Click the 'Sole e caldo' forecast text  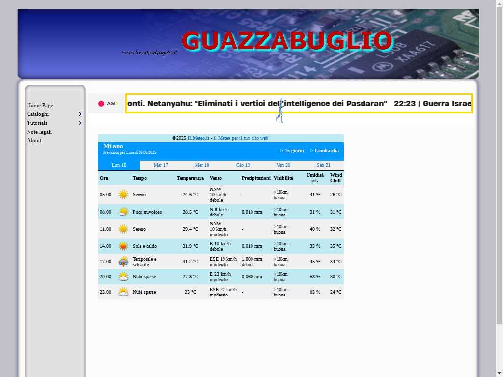(x=145, y=246)
